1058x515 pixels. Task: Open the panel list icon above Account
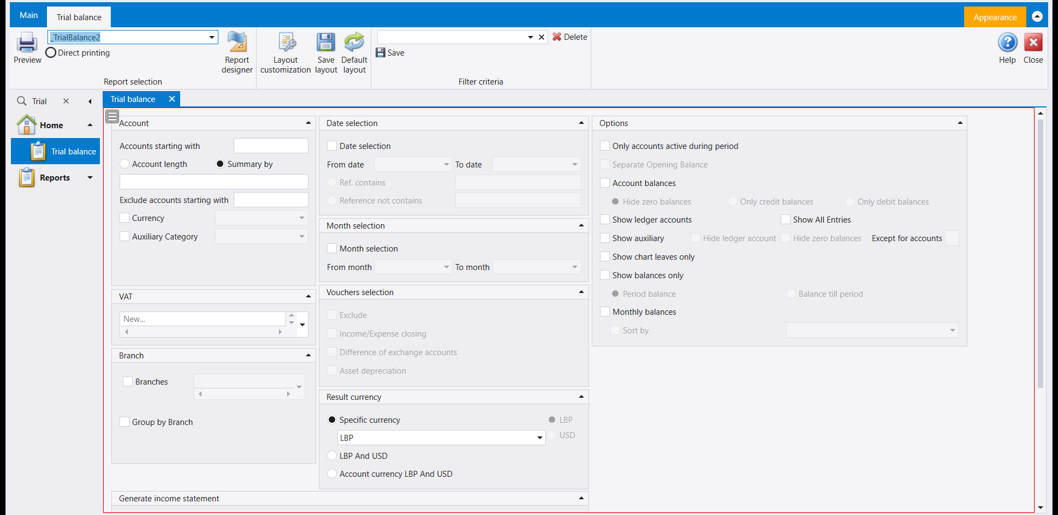112,116
